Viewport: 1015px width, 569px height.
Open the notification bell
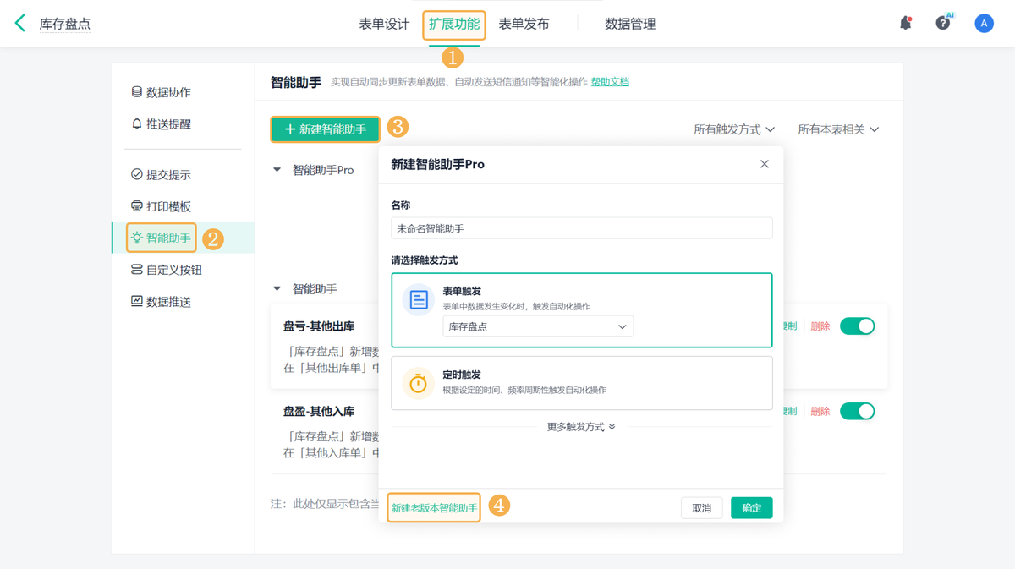[x=905, y=24]
